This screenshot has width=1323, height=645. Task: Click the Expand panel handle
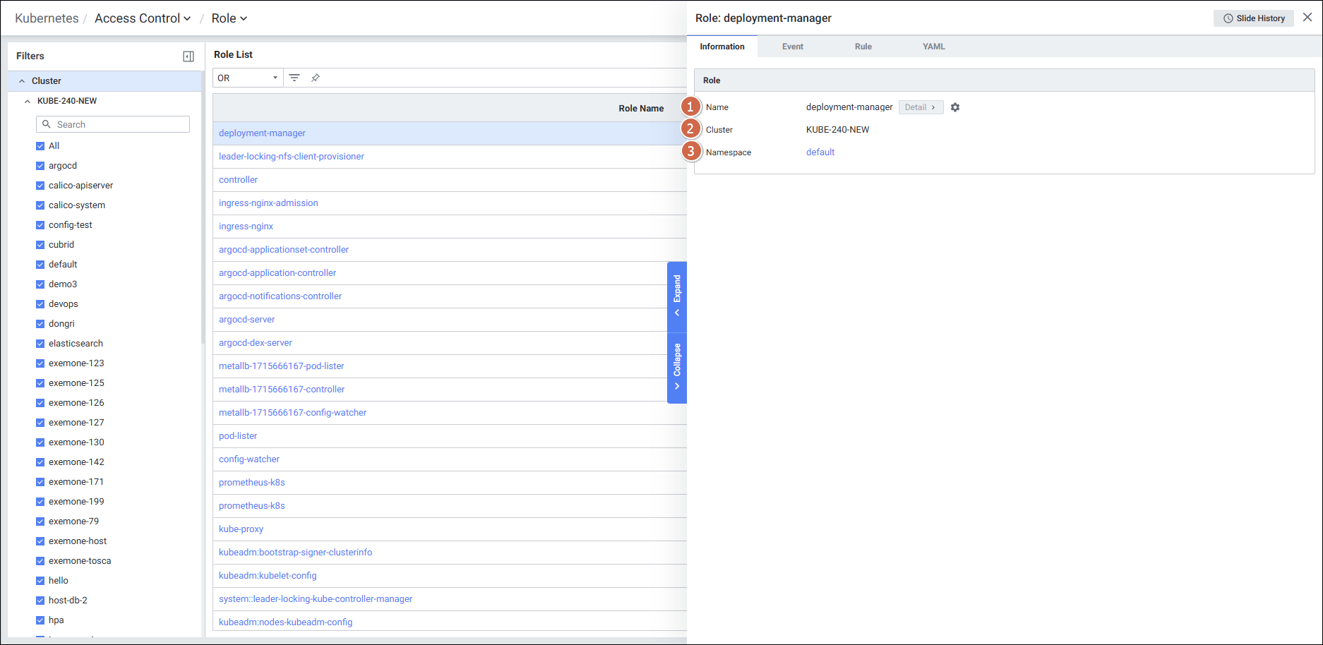pos(677,296)
